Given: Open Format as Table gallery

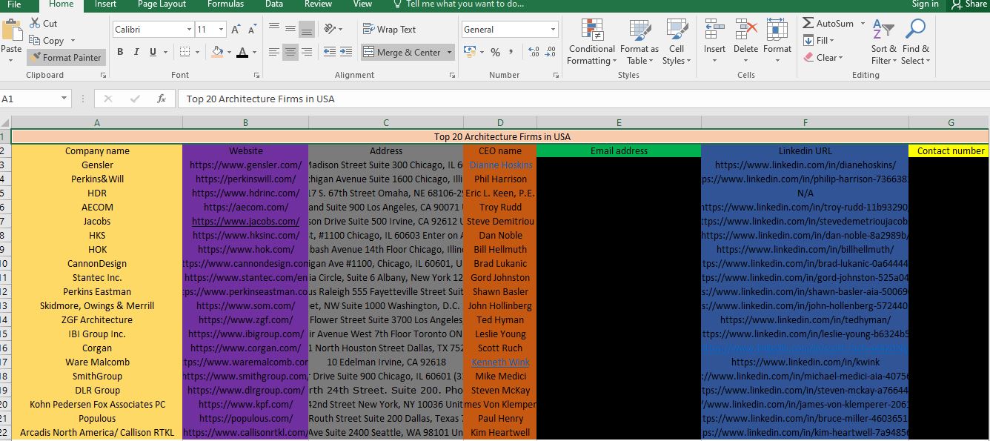Looking at the screenshot, I should (x=639, y=42).
